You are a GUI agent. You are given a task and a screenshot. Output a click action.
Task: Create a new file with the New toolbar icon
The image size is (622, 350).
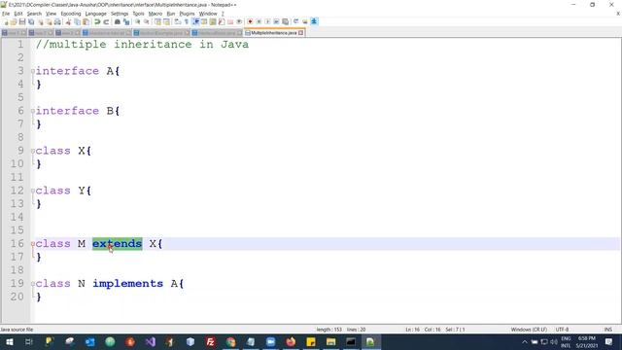[6, 21]
